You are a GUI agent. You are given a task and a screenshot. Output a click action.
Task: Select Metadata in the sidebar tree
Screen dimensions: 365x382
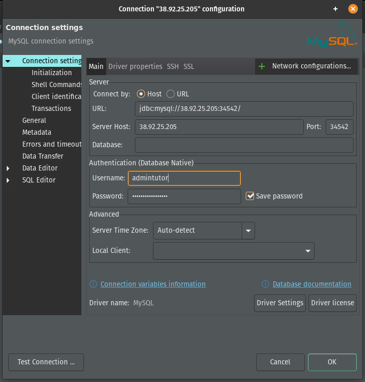coord(37,132)
